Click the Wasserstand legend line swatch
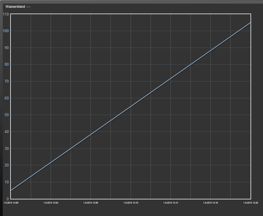Image resolution: width=263 pixels, height=216 pixels. 28,7
